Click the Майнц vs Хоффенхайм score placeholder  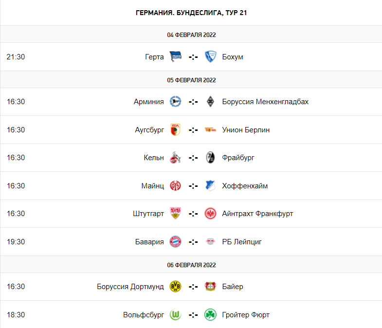click(193, 186)
